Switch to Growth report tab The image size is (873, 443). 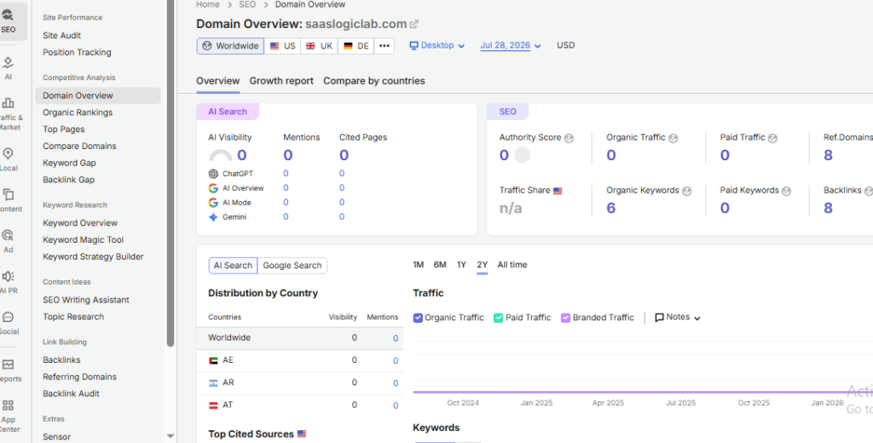pos(281,81)
